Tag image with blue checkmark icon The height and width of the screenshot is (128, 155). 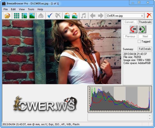click(50, 16)
